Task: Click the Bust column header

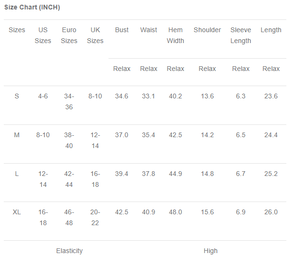Action: pyautogui.click(x=122, y=30)
